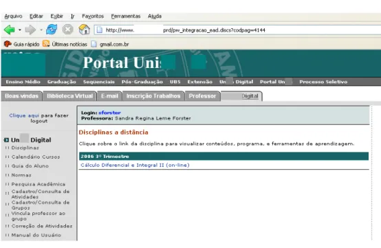Open the Últimas notícias bookmark
381x248 pixels.
tap(69, 44)
